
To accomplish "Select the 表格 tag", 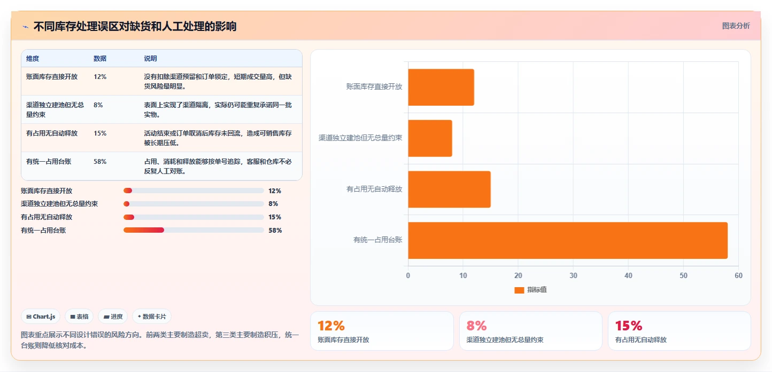I will pos(79,316).
